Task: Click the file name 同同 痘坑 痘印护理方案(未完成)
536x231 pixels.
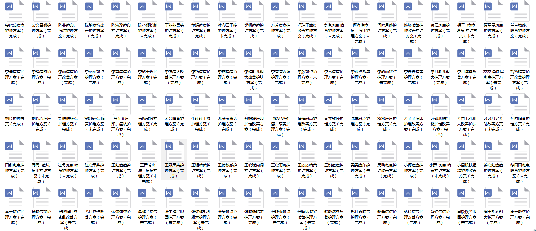Action: coord(41,173)
